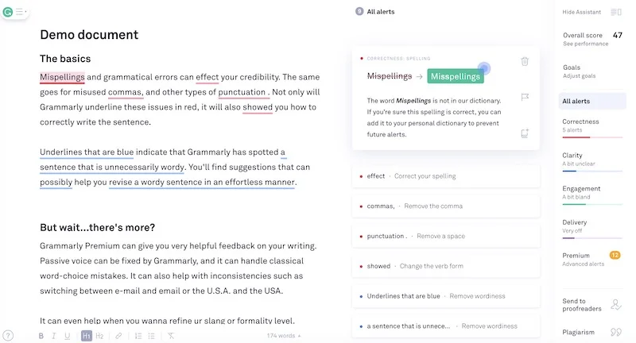Screen dimensions: 636x343
Task: Apply bold formatting
Action: point(41,336)
